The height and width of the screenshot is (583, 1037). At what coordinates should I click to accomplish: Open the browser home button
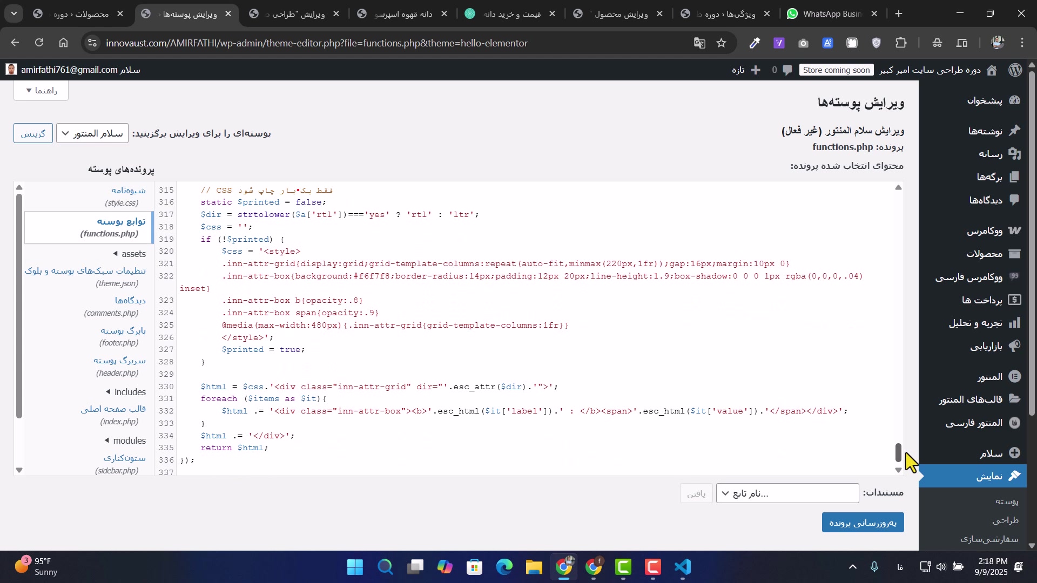pyautogui.click(x=63, y=43)
